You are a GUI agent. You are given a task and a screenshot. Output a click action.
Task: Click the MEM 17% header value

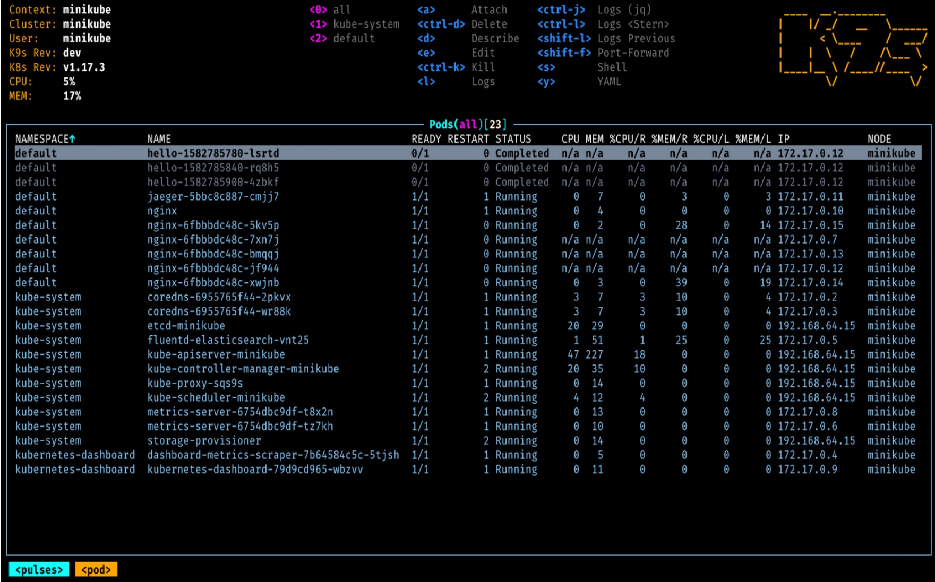(x=72, y=95)
